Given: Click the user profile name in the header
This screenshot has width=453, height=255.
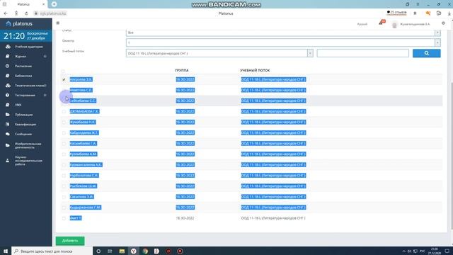Looking at the screenshot, I should click(415, 24).
